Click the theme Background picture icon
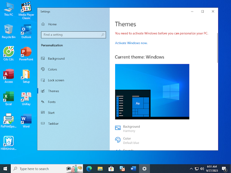This screenshot has height=173, width=231. pos(118,128)
